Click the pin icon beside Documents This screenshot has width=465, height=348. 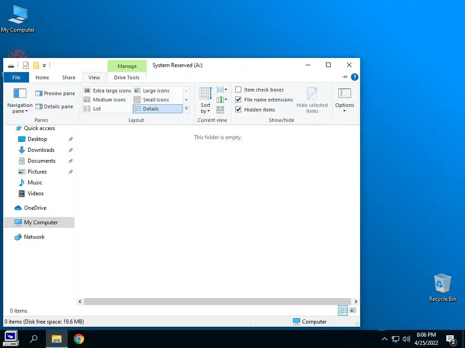pyautogui.click(x=70, y=161)
